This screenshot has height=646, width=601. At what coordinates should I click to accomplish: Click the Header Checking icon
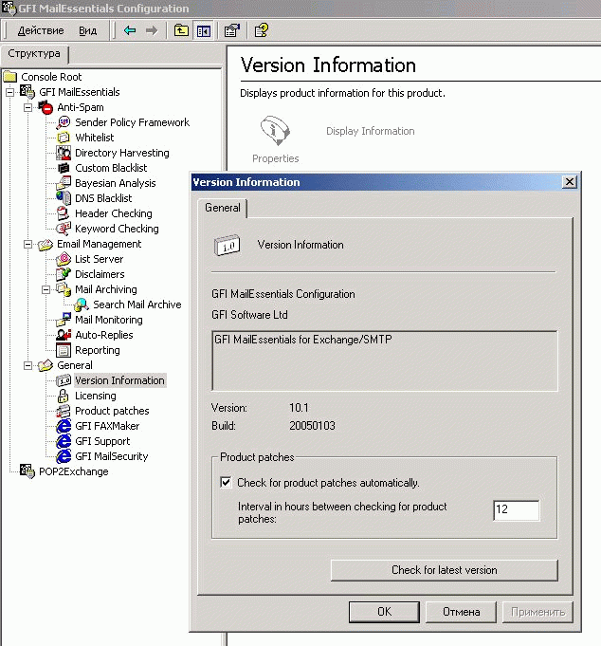64,213
